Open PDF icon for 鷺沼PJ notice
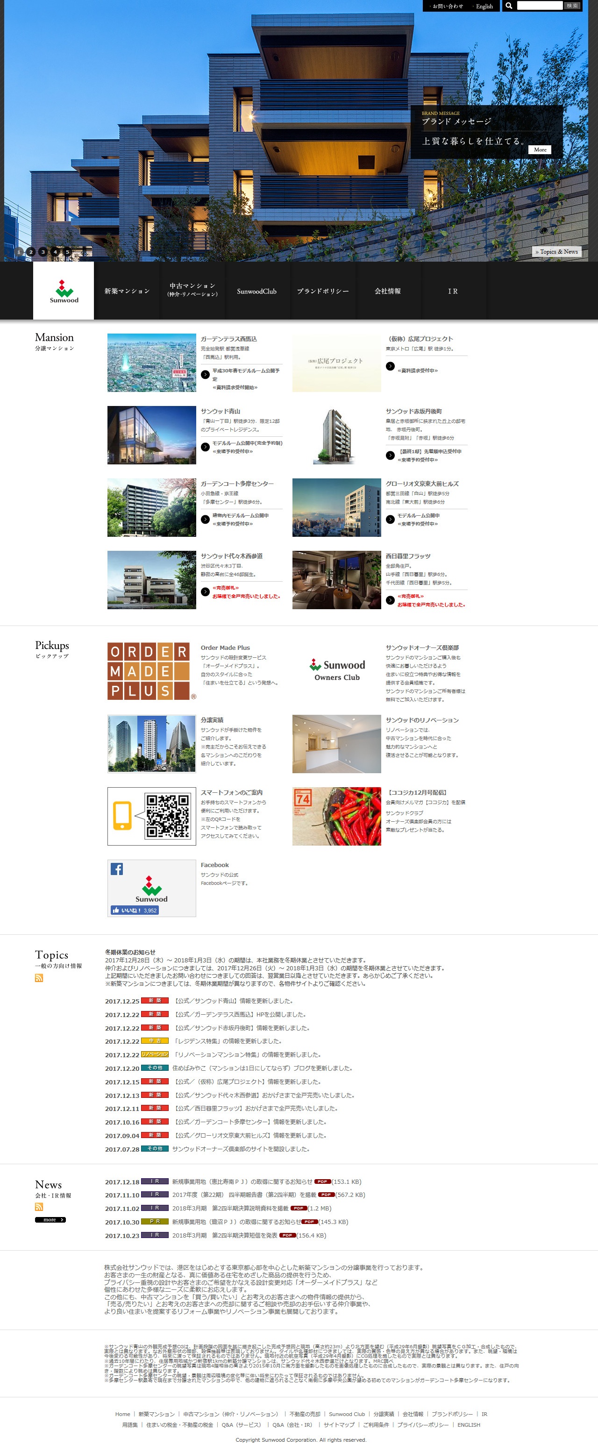Image resolution: width=598 pixels, height=1452 pixels. pos(309,1222)
